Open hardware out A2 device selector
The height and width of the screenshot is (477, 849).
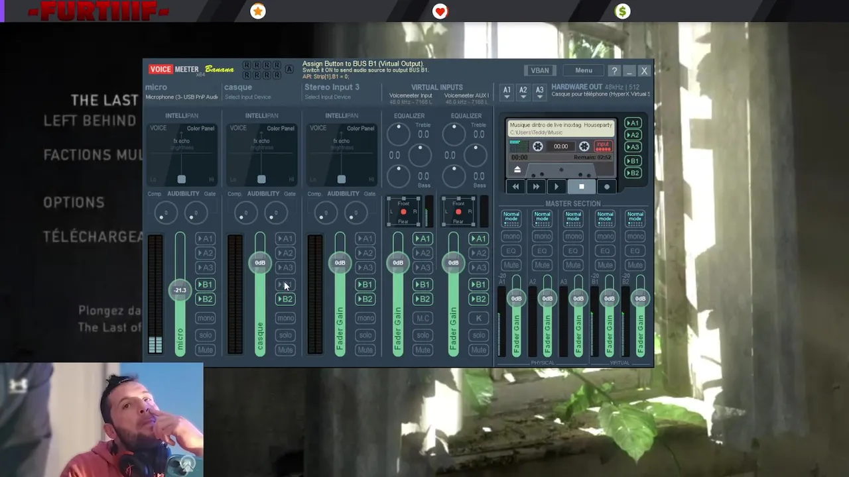point(523,92)
